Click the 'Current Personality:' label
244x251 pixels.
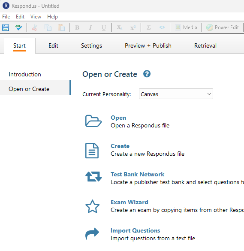106,94
